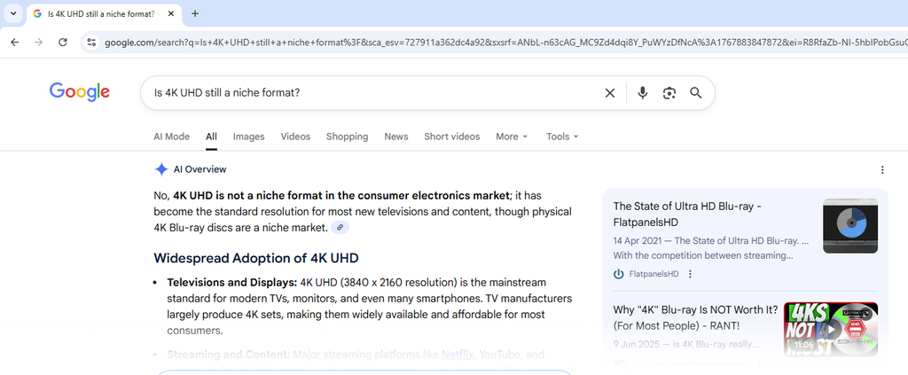The image size is (908, 375).
Task: Clear the search query with X
Action: tap(610, 92)
